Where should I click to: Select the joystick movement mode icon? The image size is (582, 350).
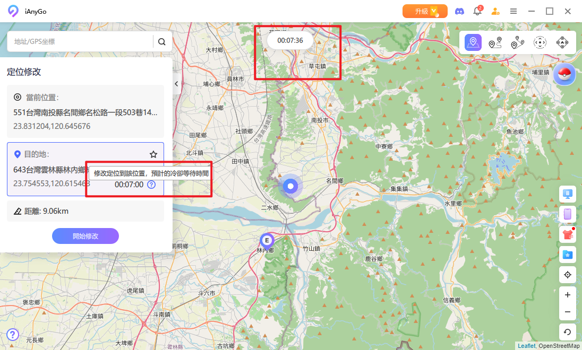click(x=562, y=42)
